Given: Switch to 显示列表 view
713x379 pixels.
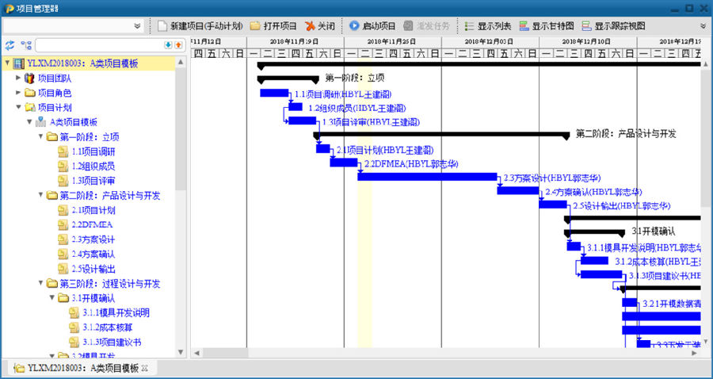Looking at the screenshot, I should (488, 26).
